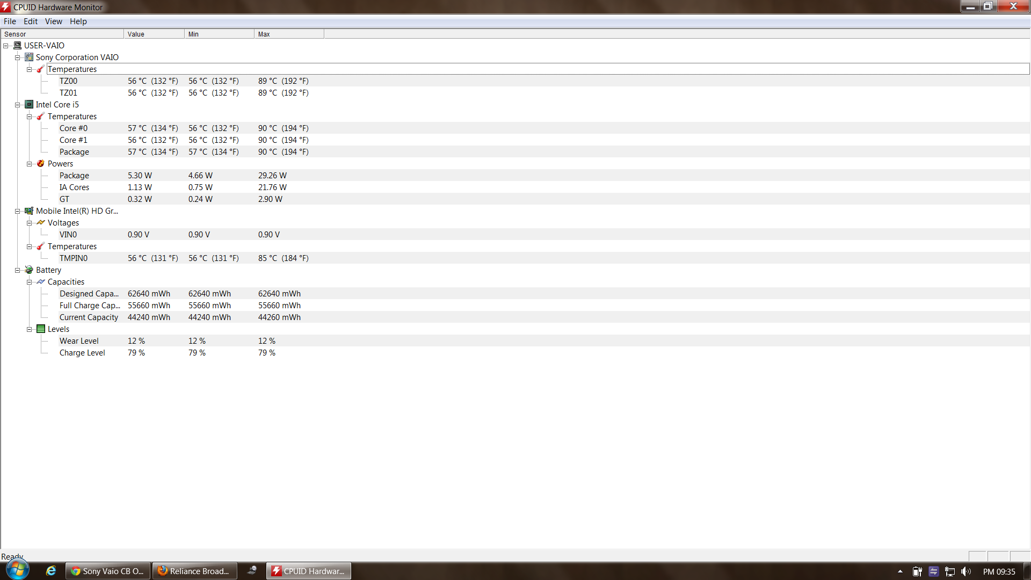Viewport: 1031px width, 580px height.
Task: Click the Capacities graph icon
Action: click(40, 281)
